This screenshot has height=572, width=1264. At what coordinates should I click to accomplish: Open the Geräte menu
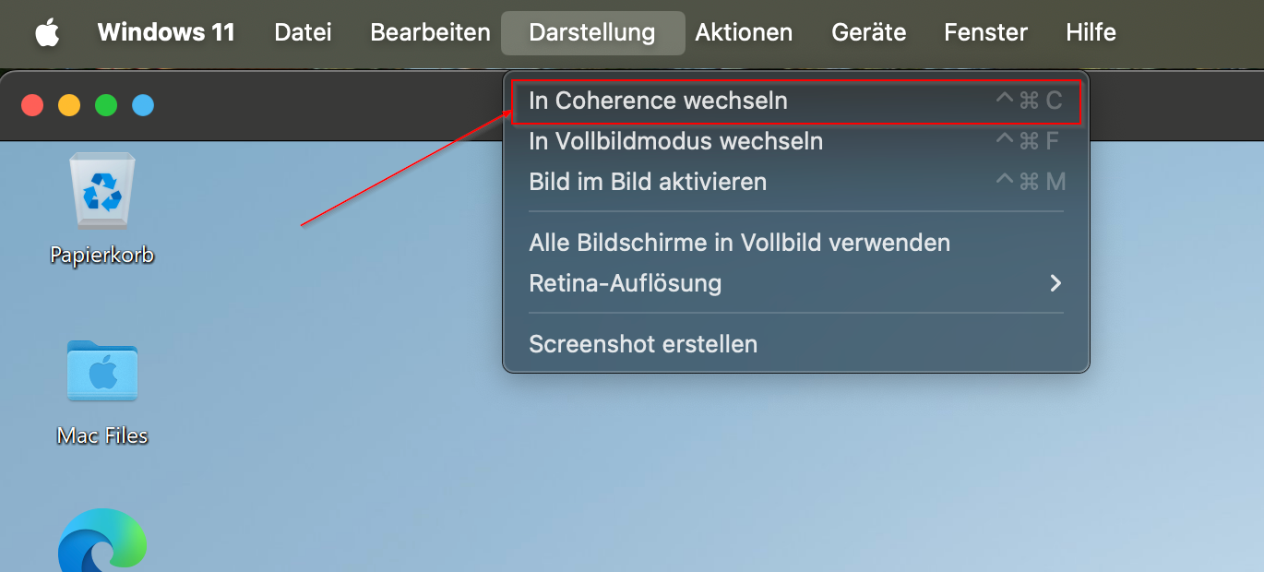pos(869,32)
